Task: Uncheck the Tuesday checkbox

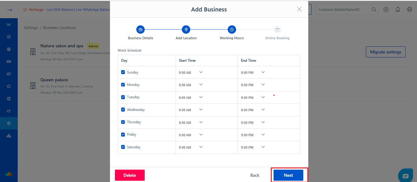Action: (123, 97)
